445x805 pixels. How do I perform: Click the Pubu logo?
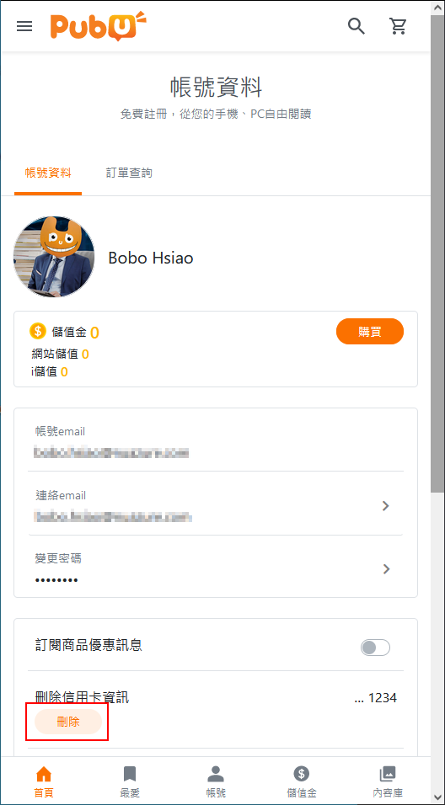click(98, 26)
